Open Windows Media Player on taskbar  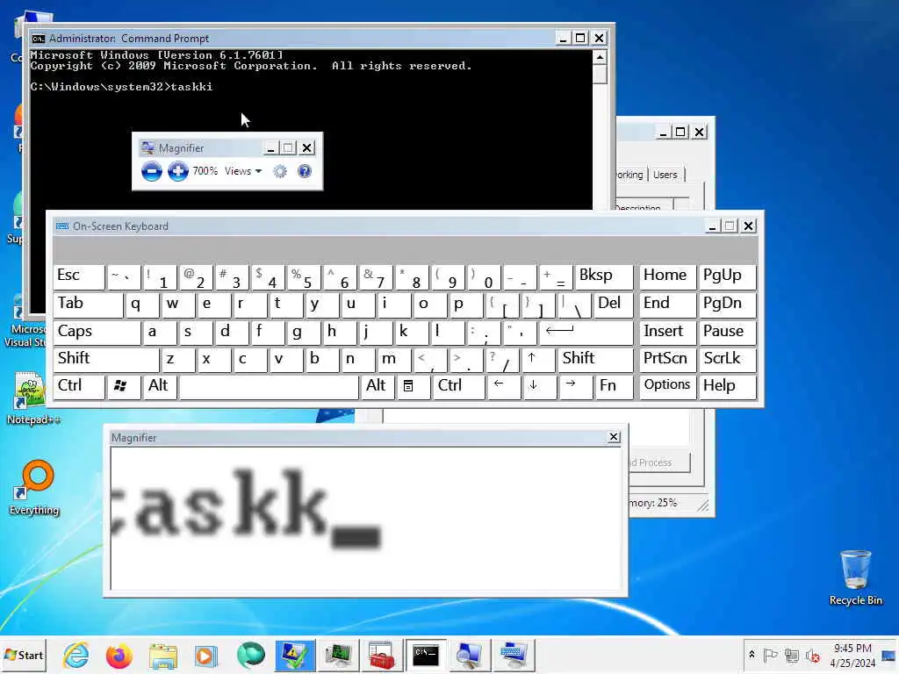tap(205, 655)
